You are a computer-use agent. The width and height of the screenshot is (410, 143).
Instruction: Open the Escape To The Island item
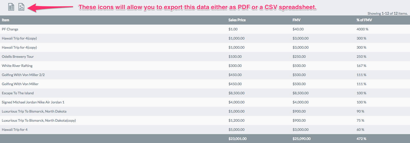click(x=18, y=93)
